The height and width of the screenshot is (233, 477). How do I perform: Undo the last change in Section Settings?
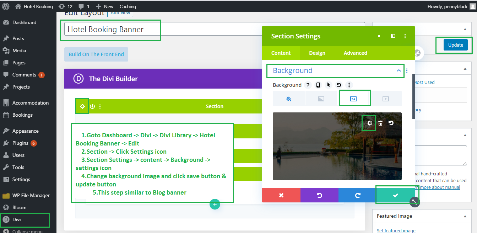coord(319,195)
